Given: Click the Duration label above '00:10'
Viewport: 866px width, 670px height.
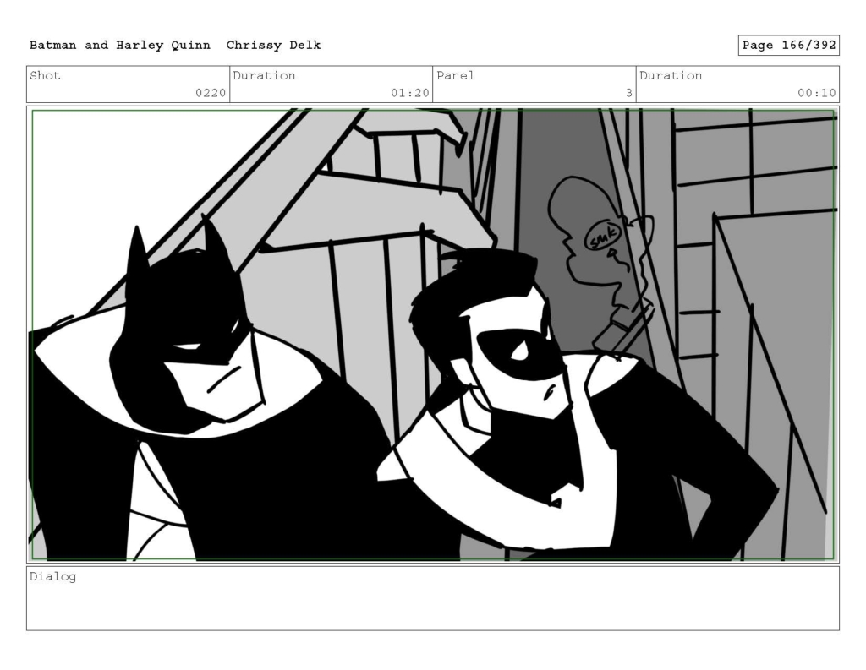Looking at the screenshot, I should [671, 75].
